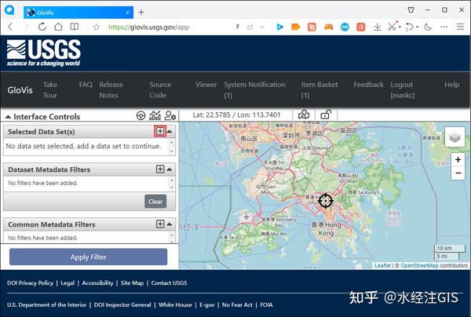The image size is (471, 317).
Task: Open the steering wheel control icon
Action: [141, 115]
